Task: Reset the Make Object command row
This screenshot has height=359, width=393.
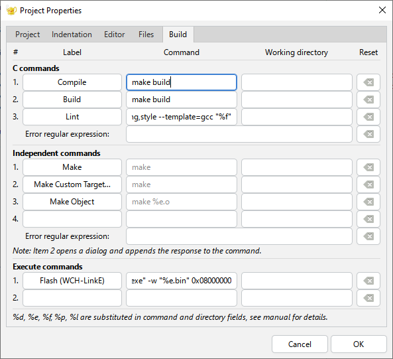Action: click(368, 202)
